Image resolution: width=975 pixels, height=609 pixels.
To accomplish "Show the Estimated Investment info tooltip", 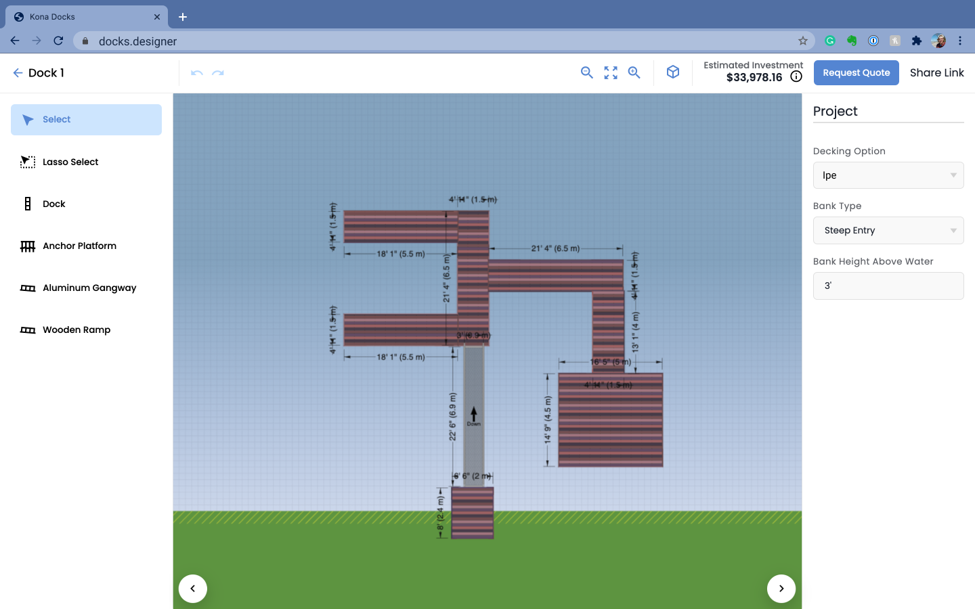I will (796, 76).
